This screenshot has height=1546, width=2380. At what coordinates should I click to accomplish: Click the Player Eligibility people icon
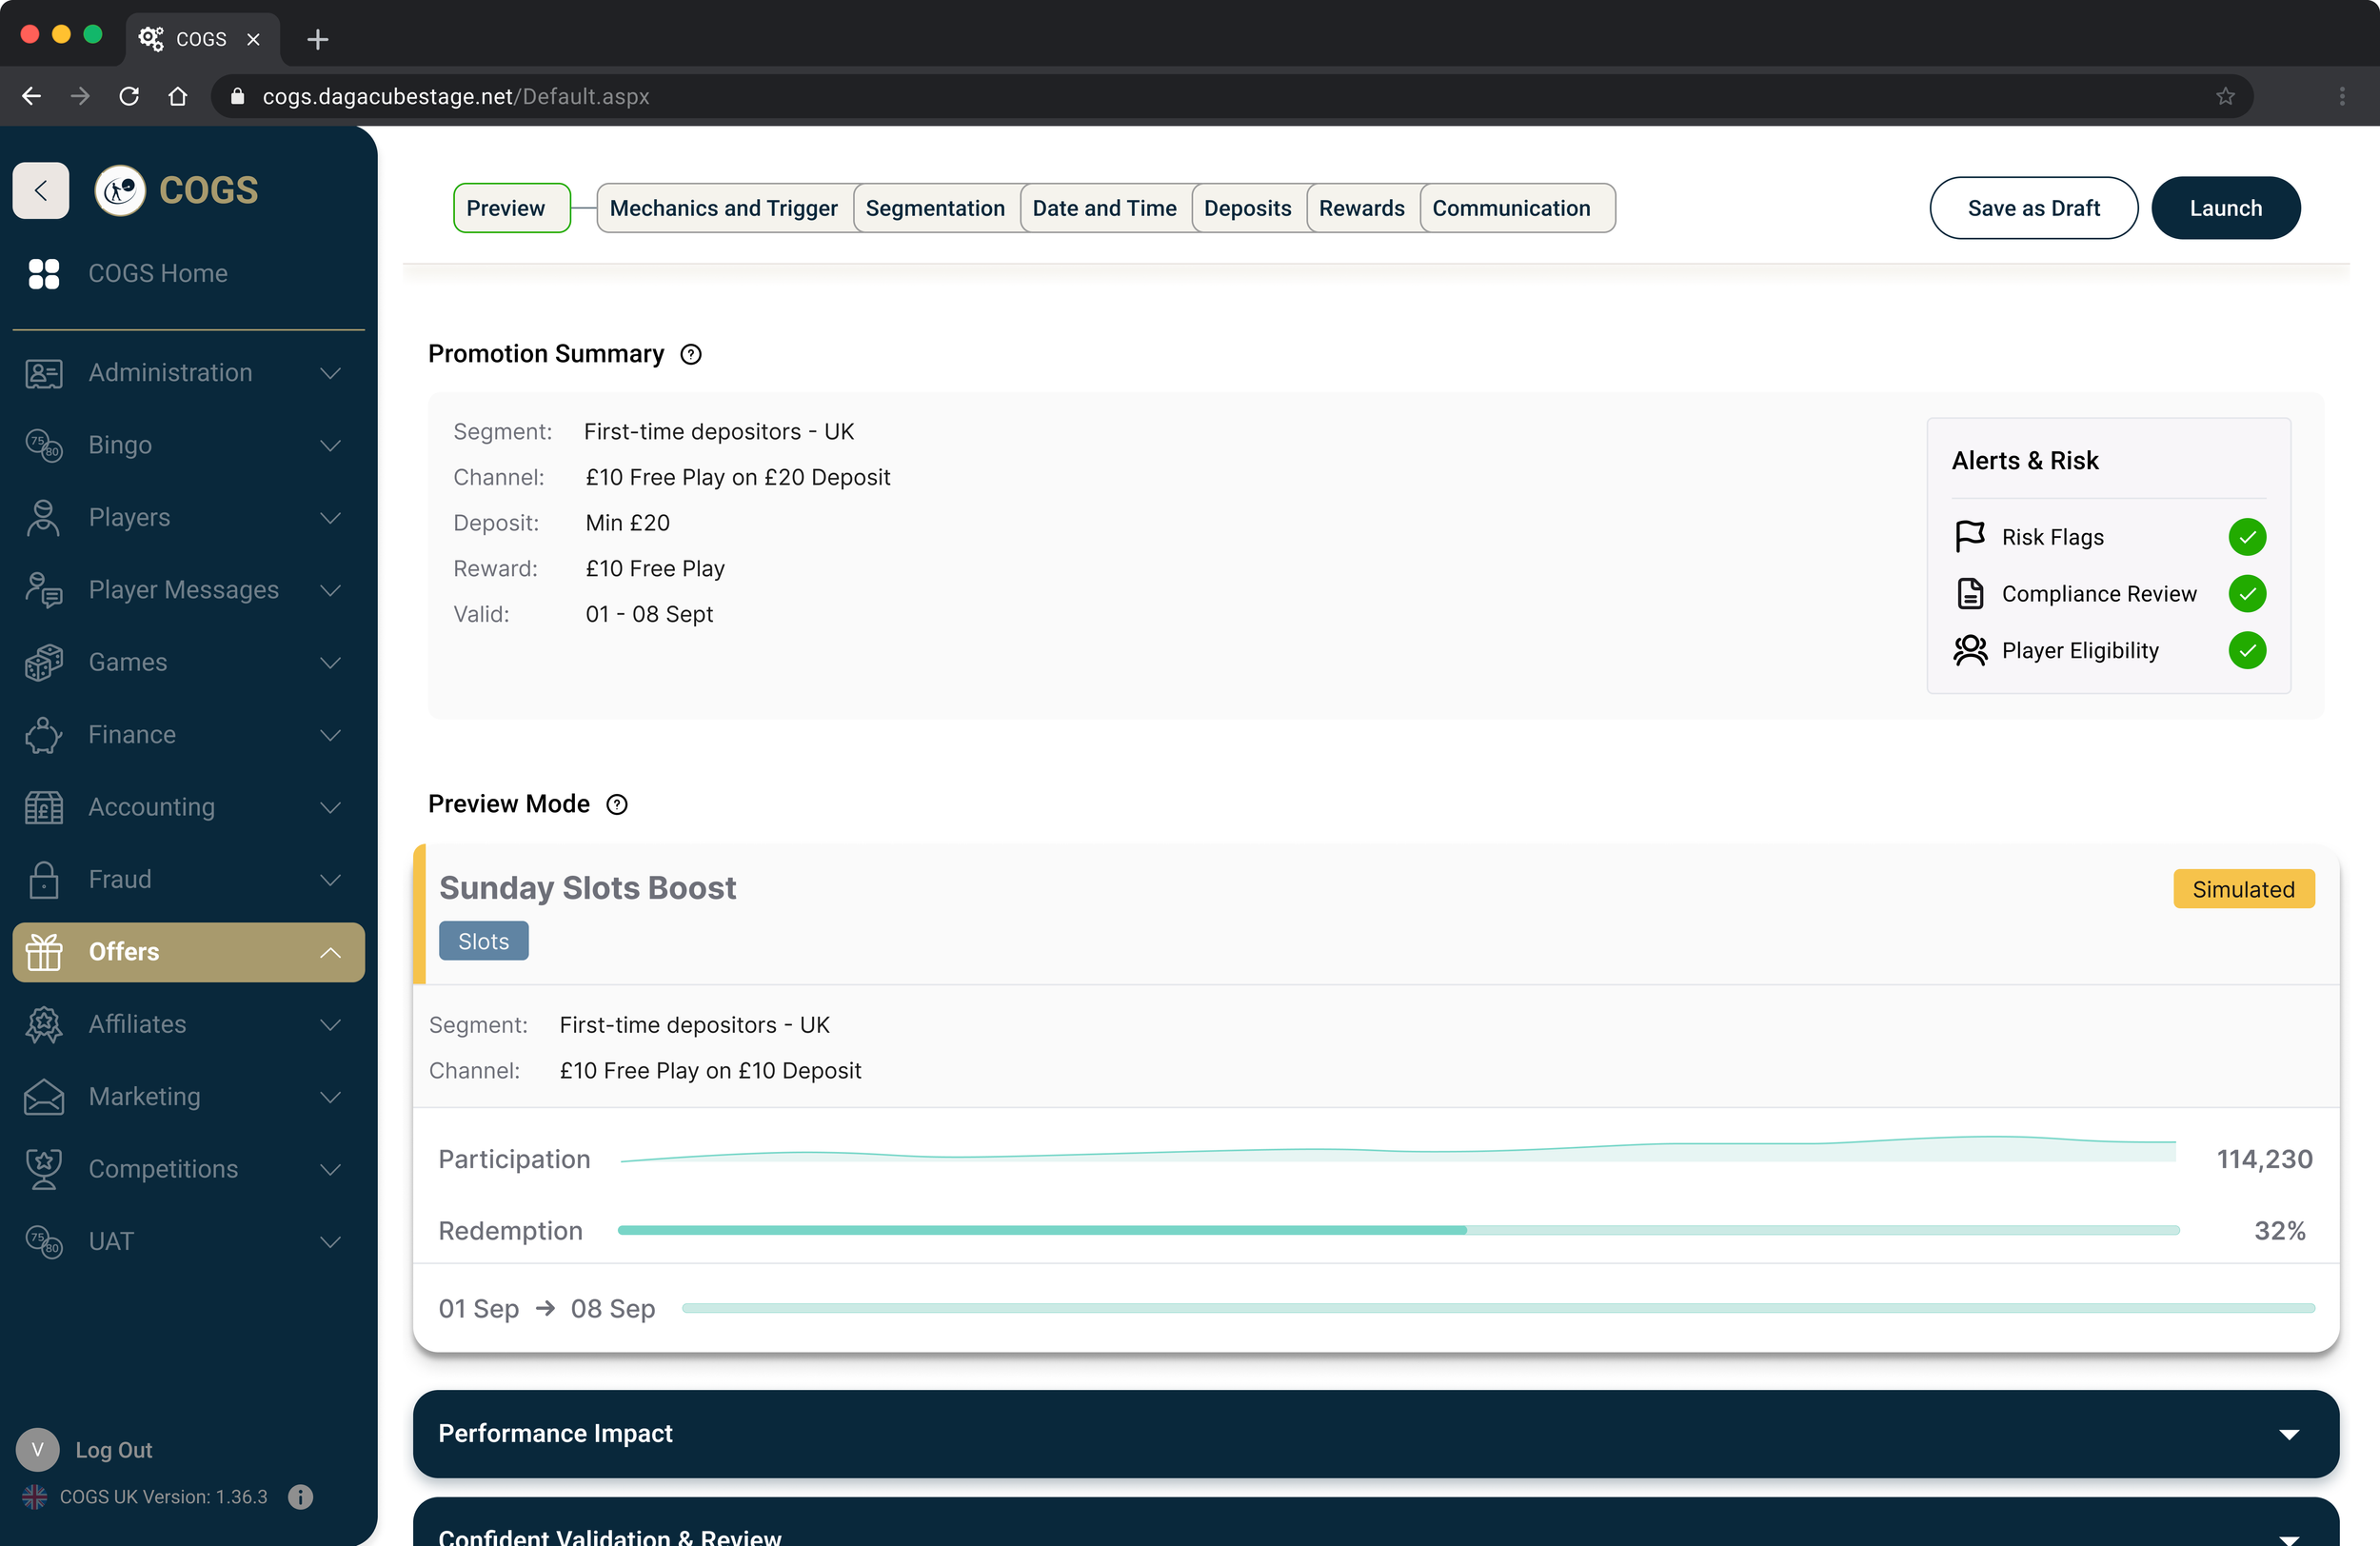pyautogui.click(x=1969, y=650)
